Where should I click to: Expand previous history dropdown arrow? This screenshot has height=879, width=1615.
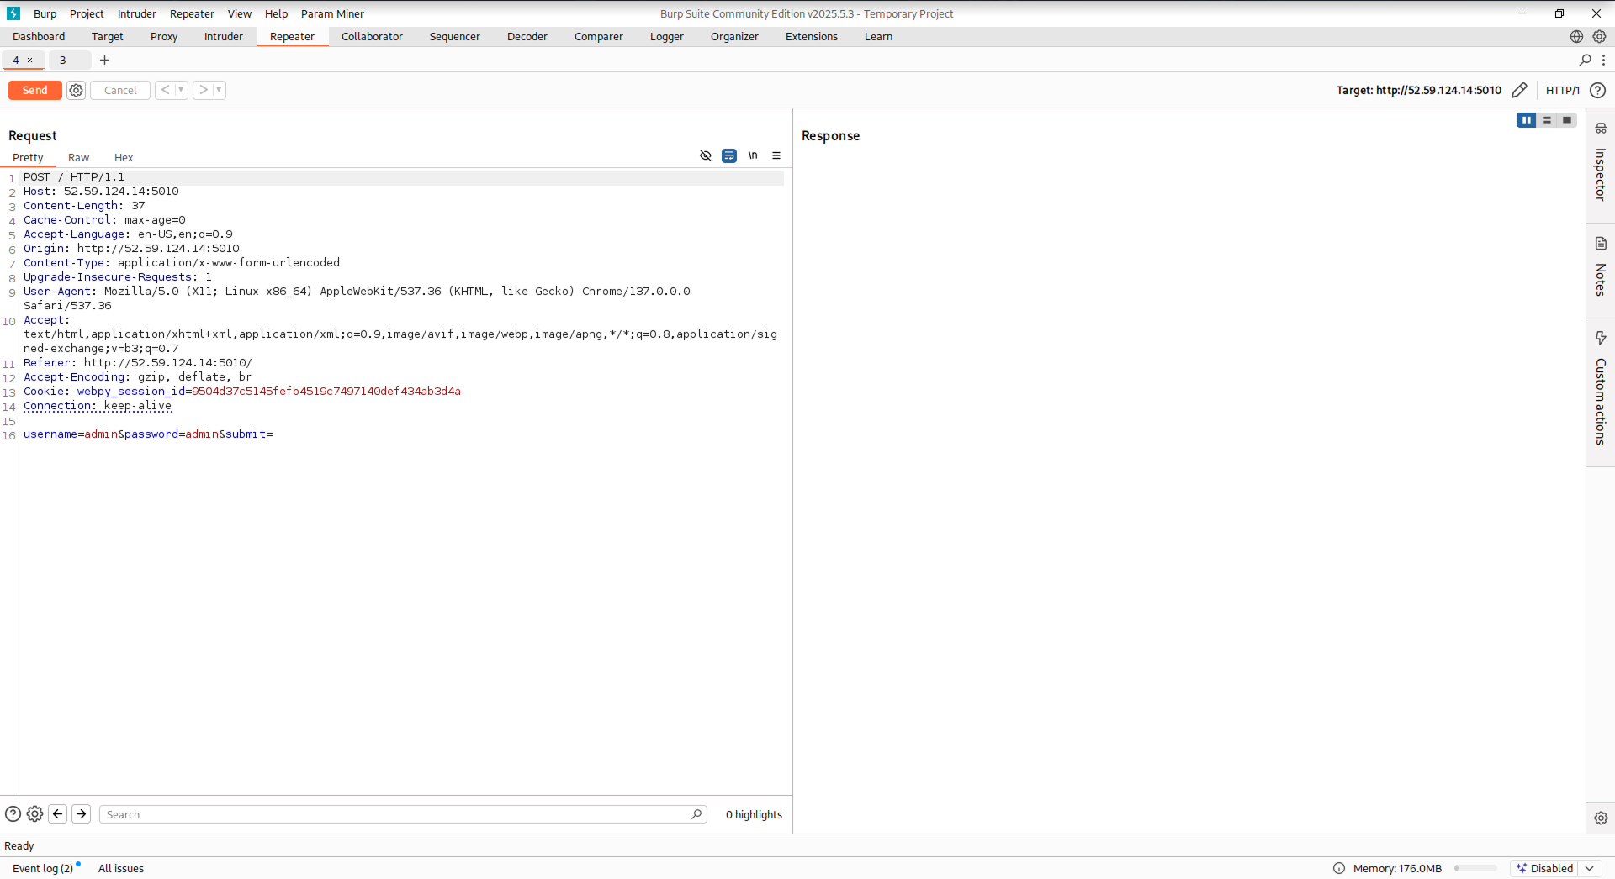[181, 90]
